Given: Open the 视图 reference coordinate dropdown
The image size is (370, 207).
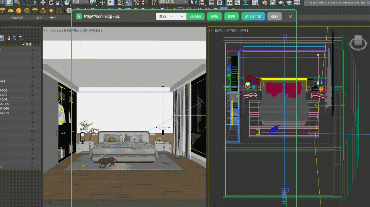Looking at the screenshot, I should [79, 2].
